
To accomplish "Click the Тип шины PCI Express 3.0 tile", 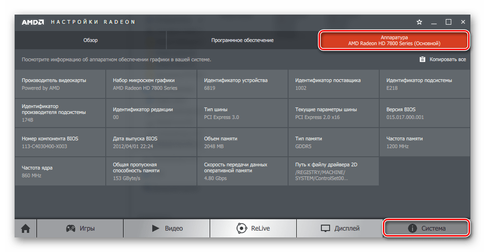I will pos(242,113).
